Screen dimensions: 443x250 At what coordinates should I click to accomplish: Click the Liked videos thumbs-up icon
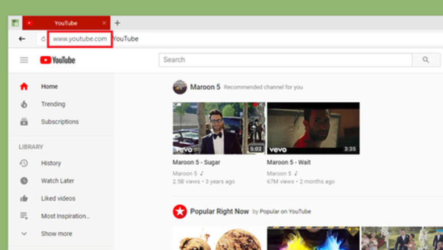coord(24,198)
